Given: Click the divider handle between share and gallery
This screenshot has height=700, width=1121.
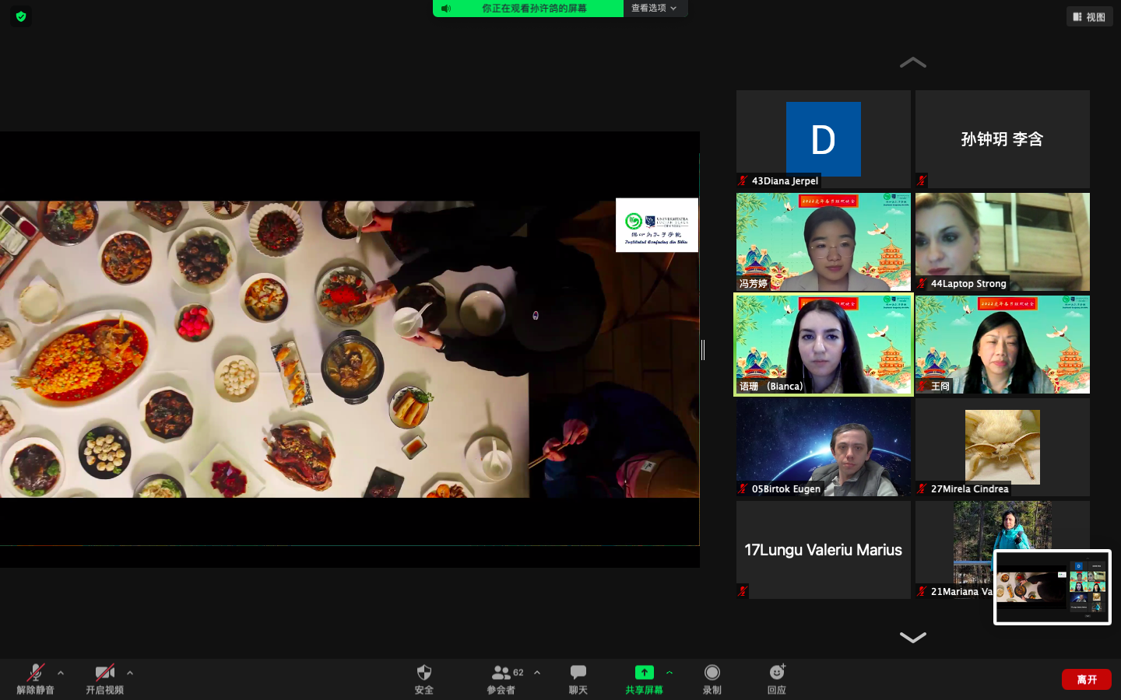Looking at the screenshot, I should pyautogui.click(x=703, y=350).
